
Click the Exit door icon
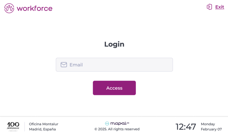point(209,7)
